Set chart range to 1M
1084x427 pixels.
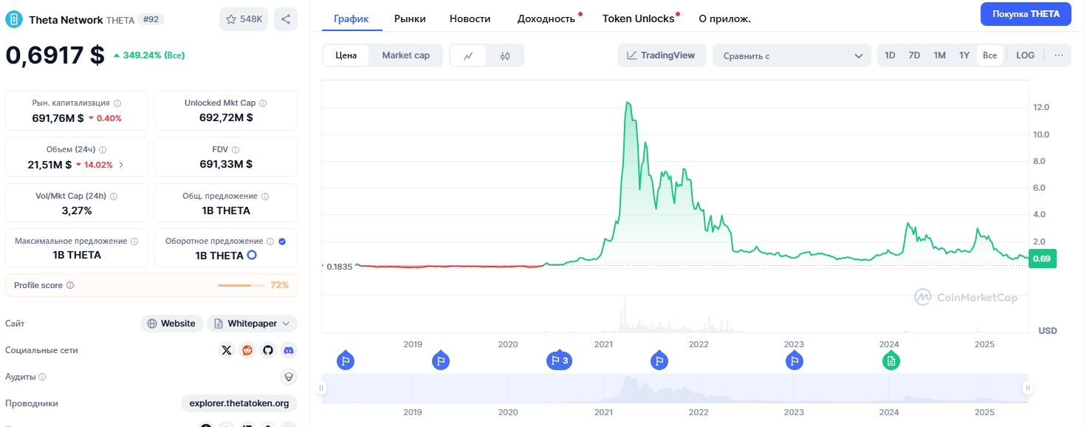(x=939, y=55)
